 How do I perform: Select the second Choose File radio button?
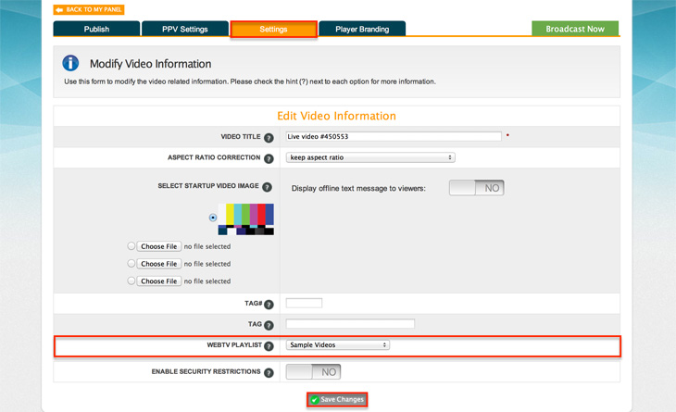131,263
